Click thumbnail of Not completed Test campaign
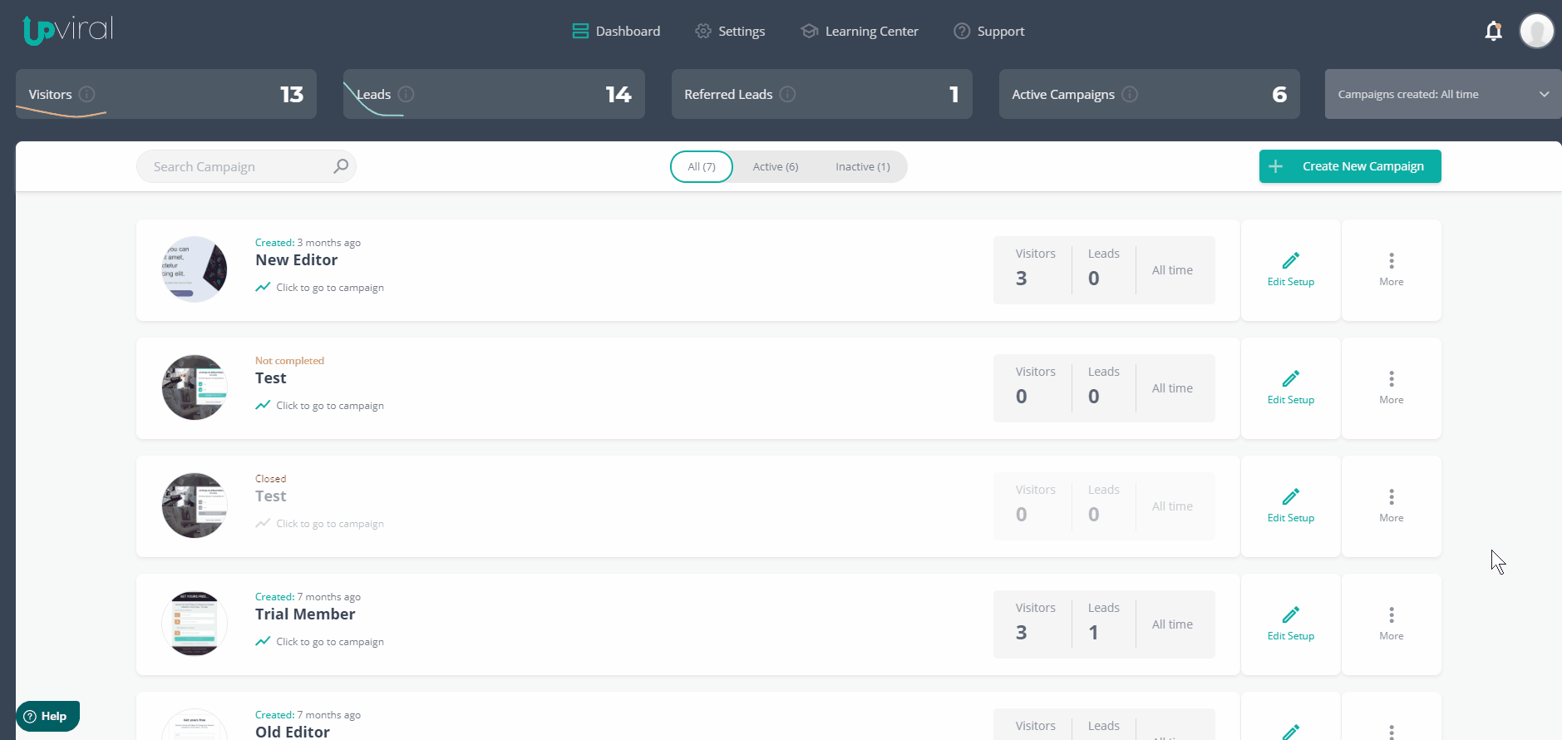Screen dimensions: 1562x740 [195, 387]
